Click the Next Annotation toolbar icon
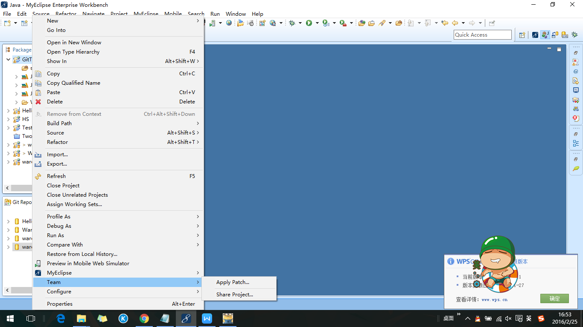583x327 pixels. 411,23
